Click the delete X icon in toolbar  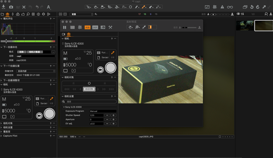pyautogui.click(x=24, y=7)
